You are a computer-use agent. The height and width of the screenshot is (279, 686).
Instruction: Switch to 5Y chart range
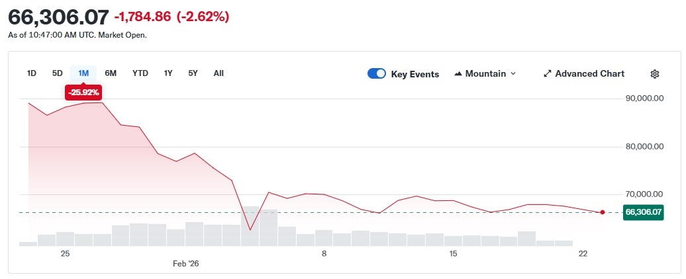[x=193, y=73]
